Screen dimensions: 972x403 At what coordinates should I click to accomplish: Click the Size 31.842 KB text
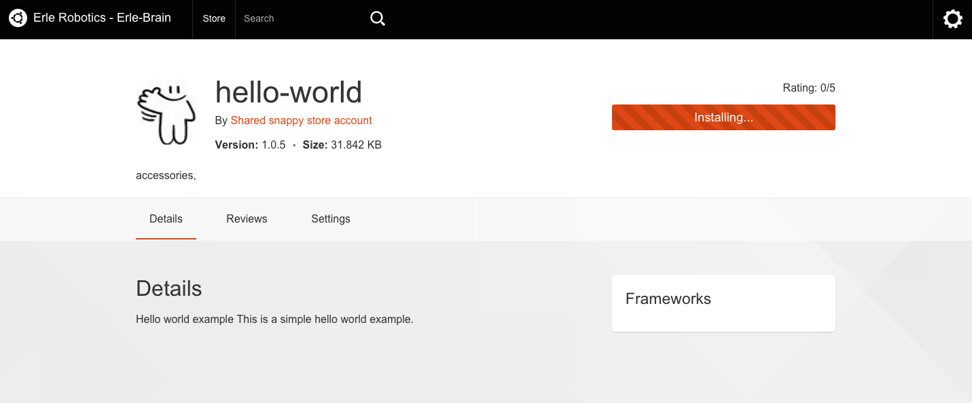pos(342,145)
